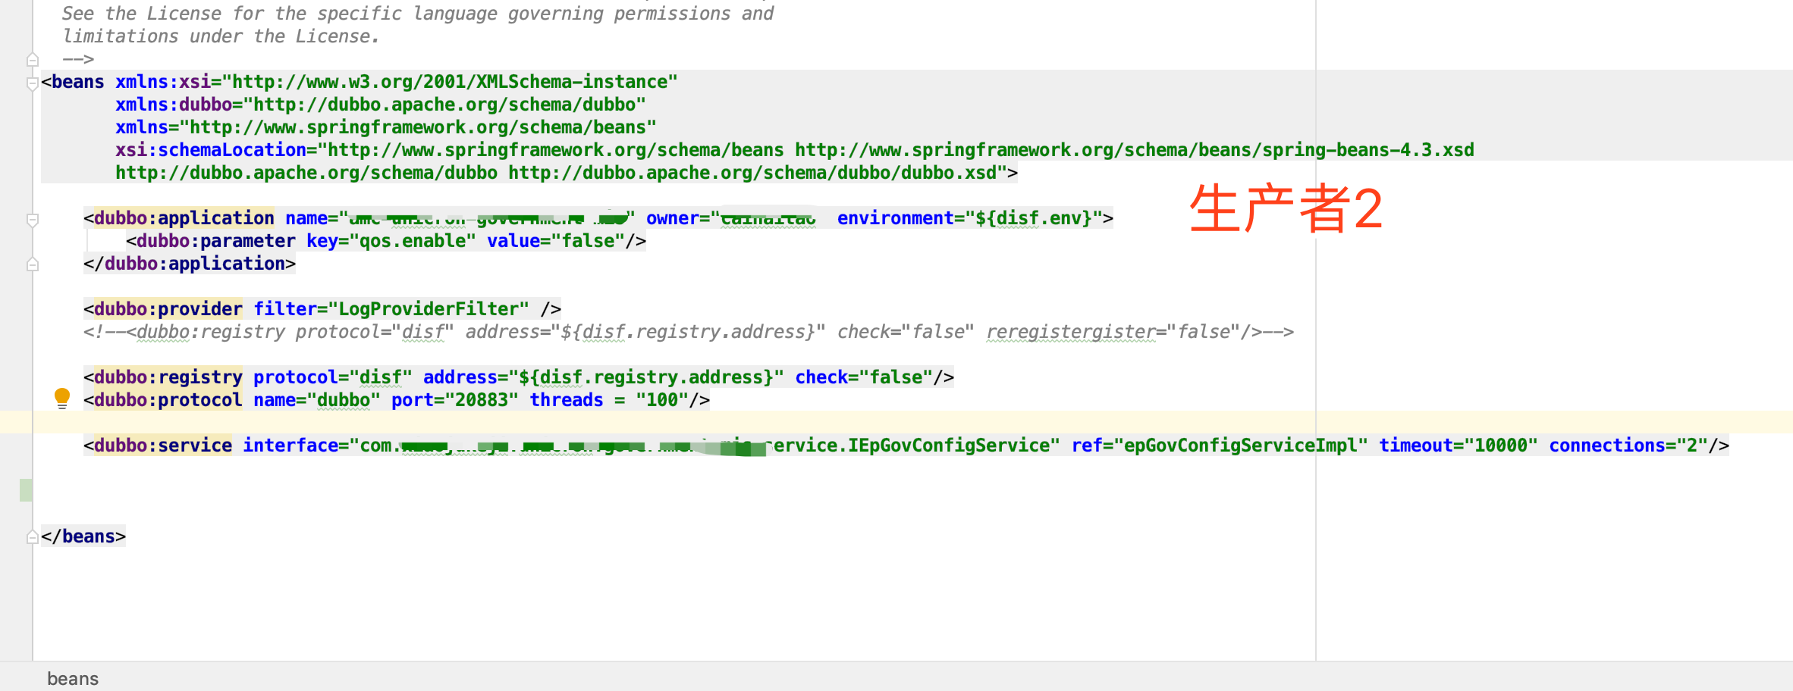Click the owner attribute name

[672, 218]
